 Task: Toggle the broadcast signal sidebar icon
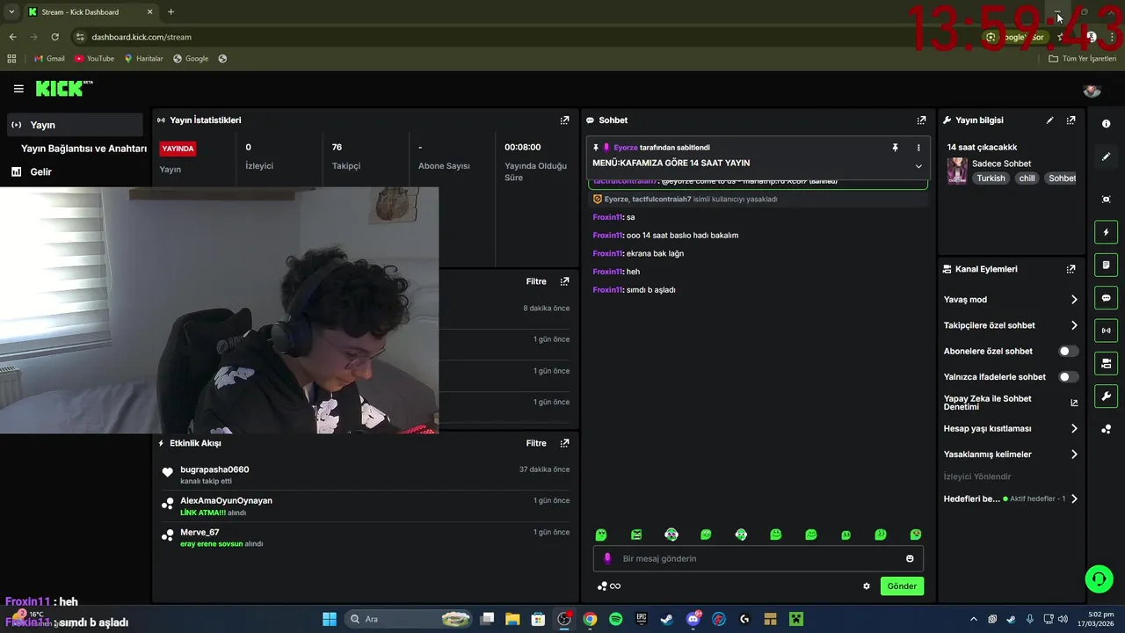click(1106, 331)
